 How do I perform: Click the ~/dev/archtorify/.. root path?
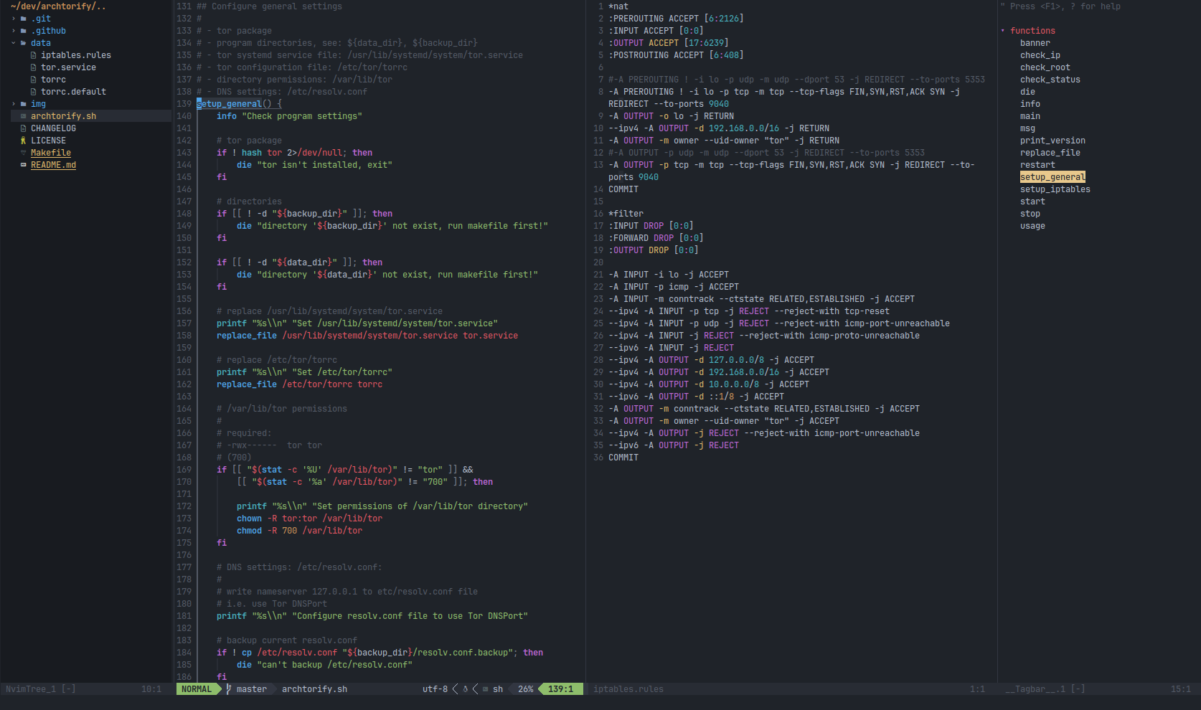(58, 6)
